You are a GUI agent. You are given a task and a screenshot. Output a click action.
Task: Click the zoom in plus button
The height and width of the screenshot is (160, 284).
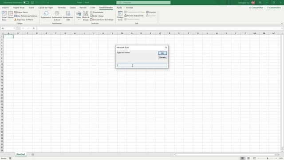(276, 158)
